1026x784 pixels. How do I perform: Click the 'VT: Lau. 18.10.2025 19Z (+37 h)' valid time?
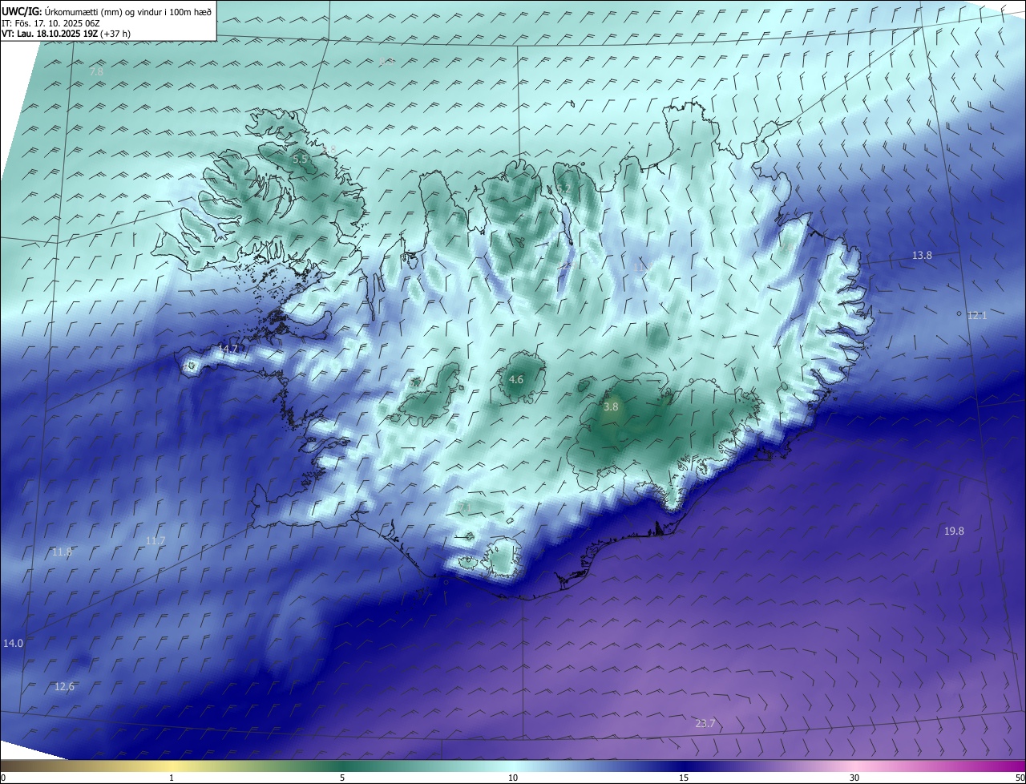pos(66,34)
